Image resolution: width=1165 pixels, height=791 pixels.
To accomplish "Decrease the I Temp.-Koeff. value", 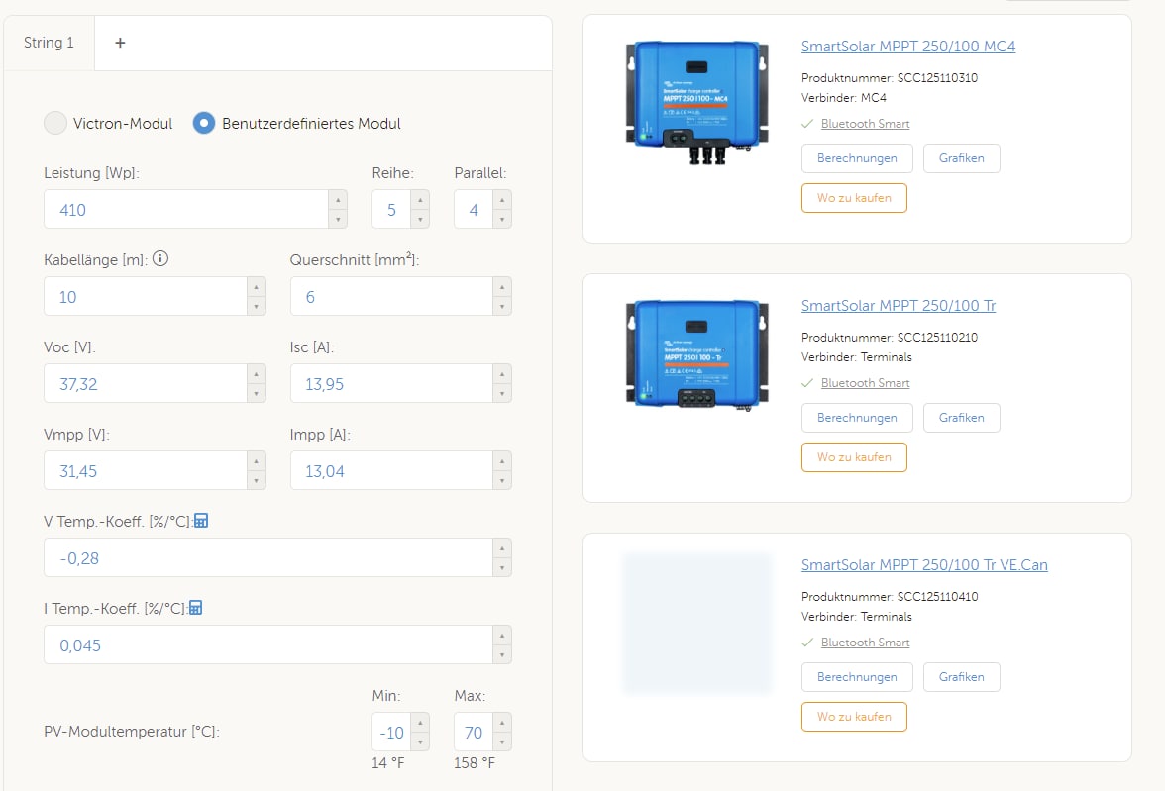I will pos(503,654).
